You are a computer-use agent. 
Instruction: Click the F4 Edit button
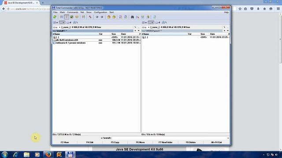click(x=90, y=142)
